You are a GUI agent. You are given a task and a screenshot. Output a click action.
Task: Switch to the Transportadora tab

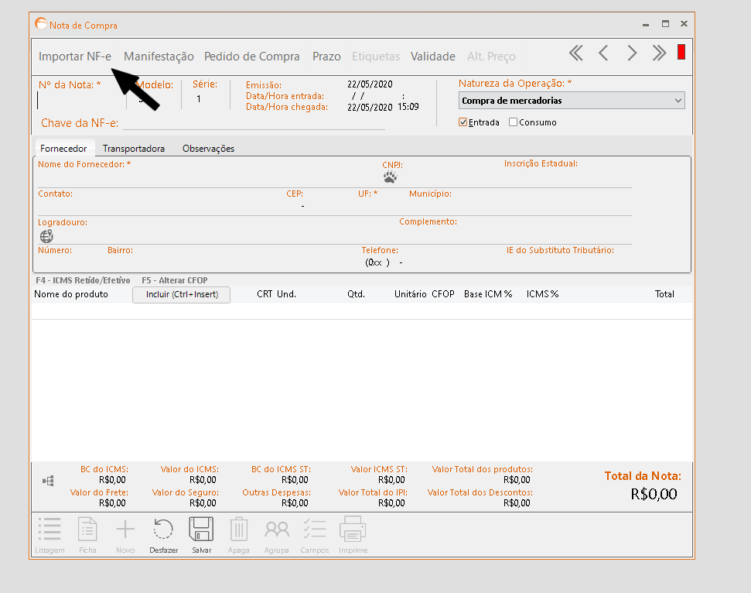134,149
